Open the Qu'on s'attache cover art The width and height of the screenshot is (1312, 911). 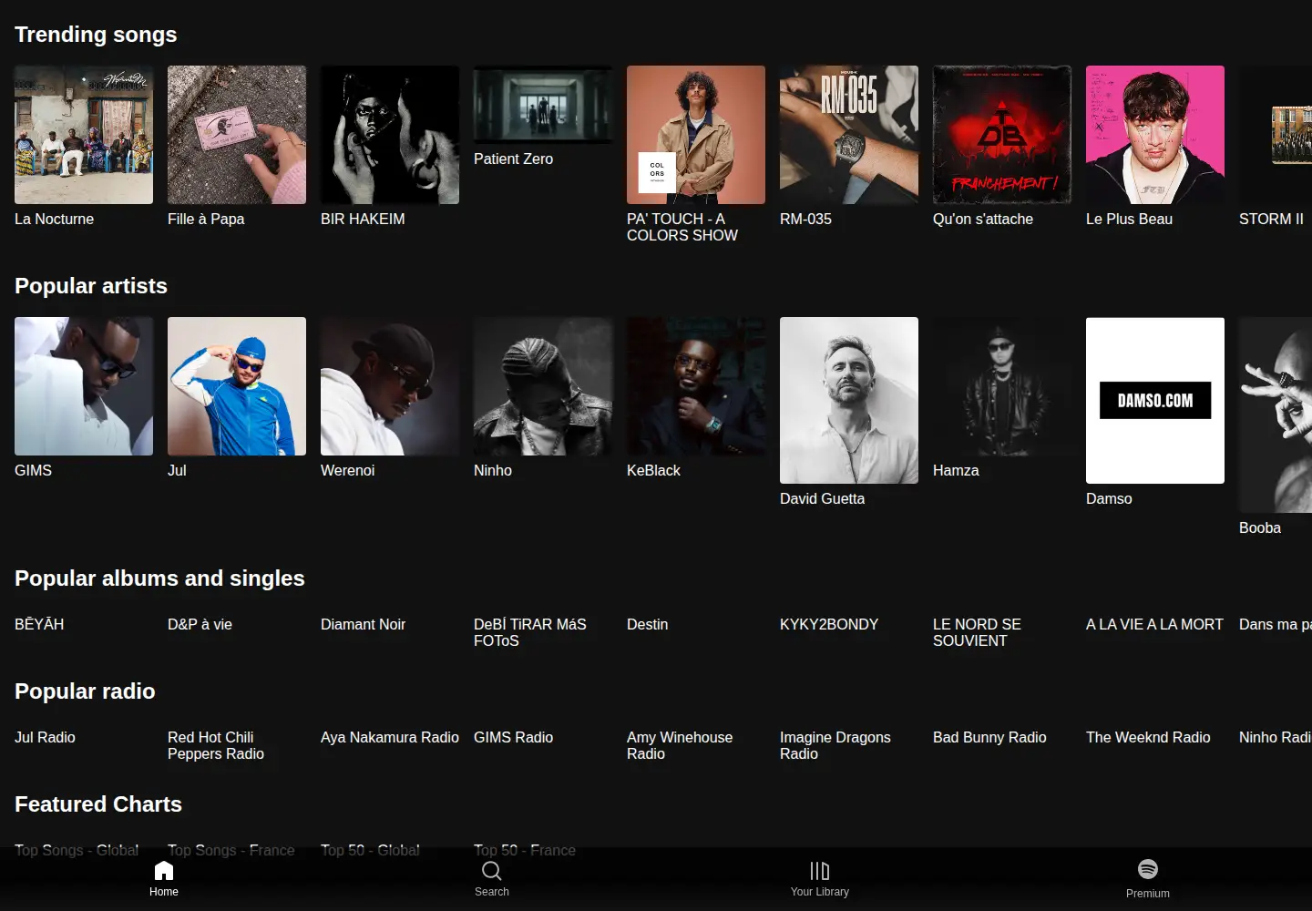pos(1002,135)
